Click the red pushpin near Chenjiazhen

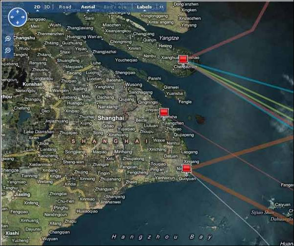click(x=183, y=59)
